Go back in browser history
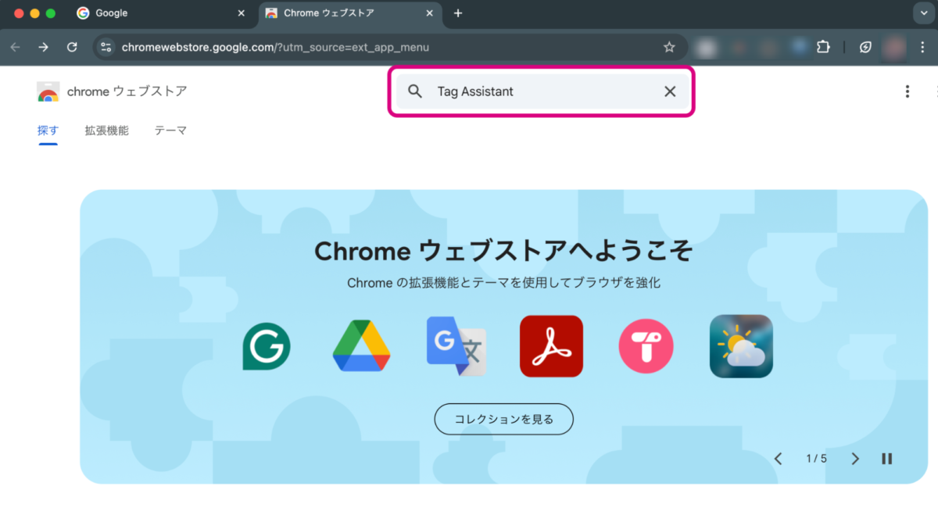The image size is (938, 522). [15, 47]
